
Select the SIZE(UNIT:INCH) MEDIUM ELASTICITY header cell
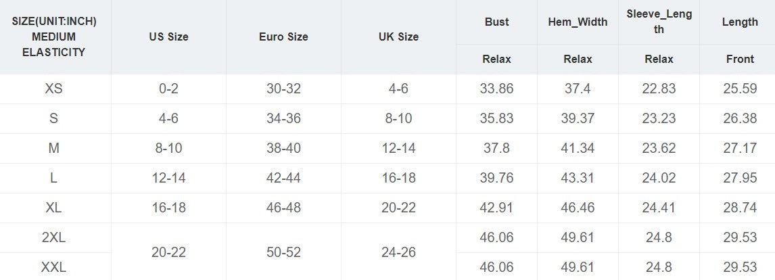[x=54, y=37]
